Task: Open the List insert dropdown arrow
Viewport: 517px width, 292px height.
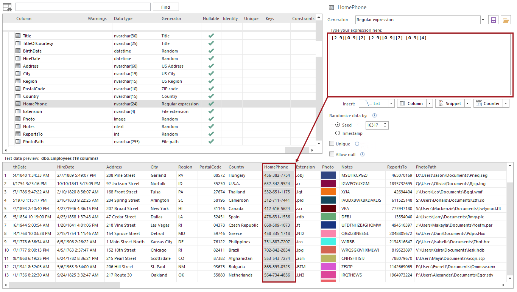Action: [x=391, y=104]
